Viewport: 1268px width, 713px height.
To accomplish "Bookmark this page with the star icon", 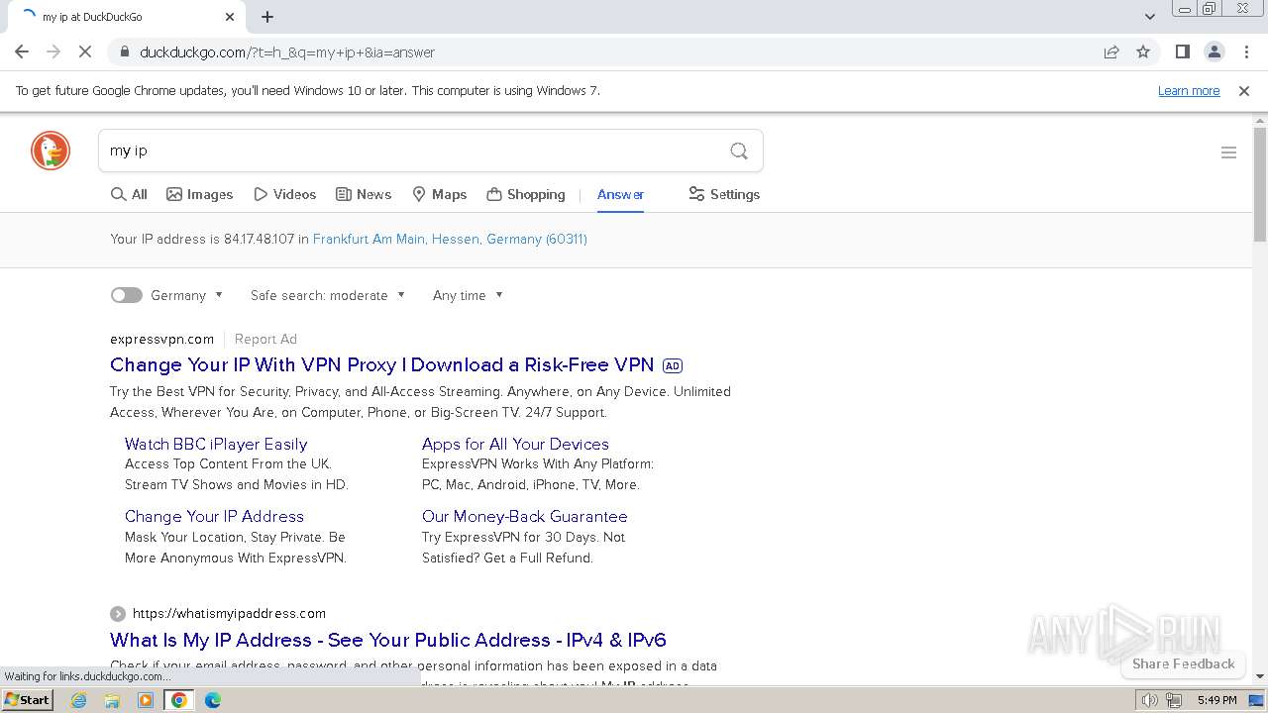I will click(1143, 51).
